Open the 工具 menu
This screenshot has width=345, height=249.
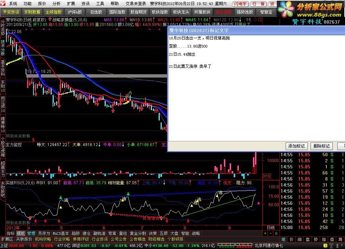[x=100, y=3]
